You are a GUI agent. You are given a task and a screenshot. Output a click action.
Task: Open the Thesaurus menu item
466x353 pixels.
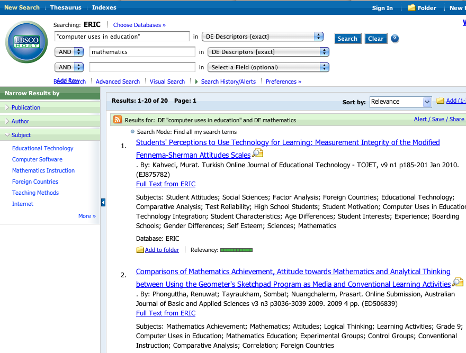tap(66, 8)
